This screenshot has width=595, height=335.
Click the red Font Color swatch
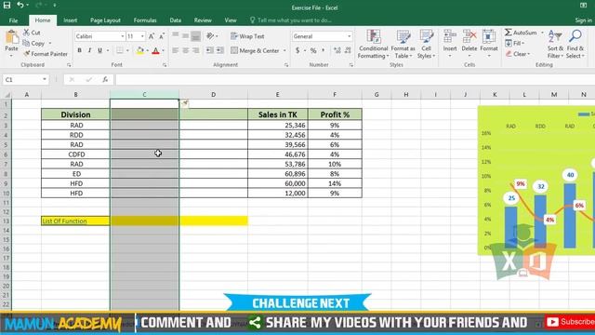point(155,50)
